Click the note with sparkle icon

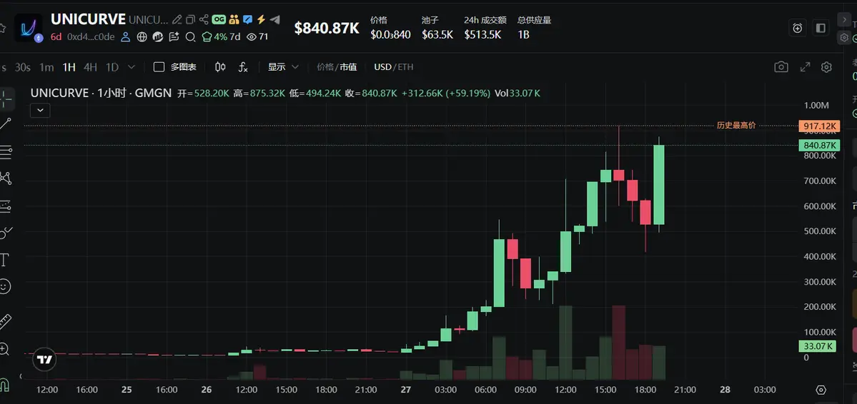coord(174,37)
